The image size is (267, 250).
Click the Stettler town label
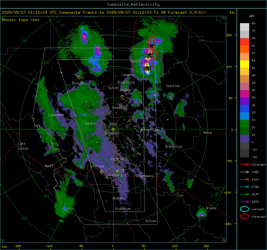point(173,86)
